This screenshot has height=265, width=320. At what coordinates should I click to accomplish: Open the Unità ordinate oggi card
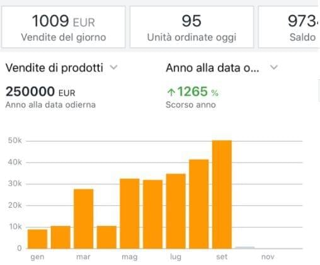[191, 27]
